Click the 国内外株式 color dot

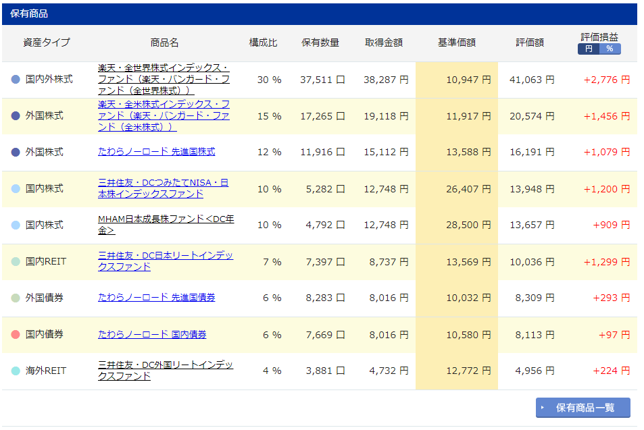coord(16,79)
